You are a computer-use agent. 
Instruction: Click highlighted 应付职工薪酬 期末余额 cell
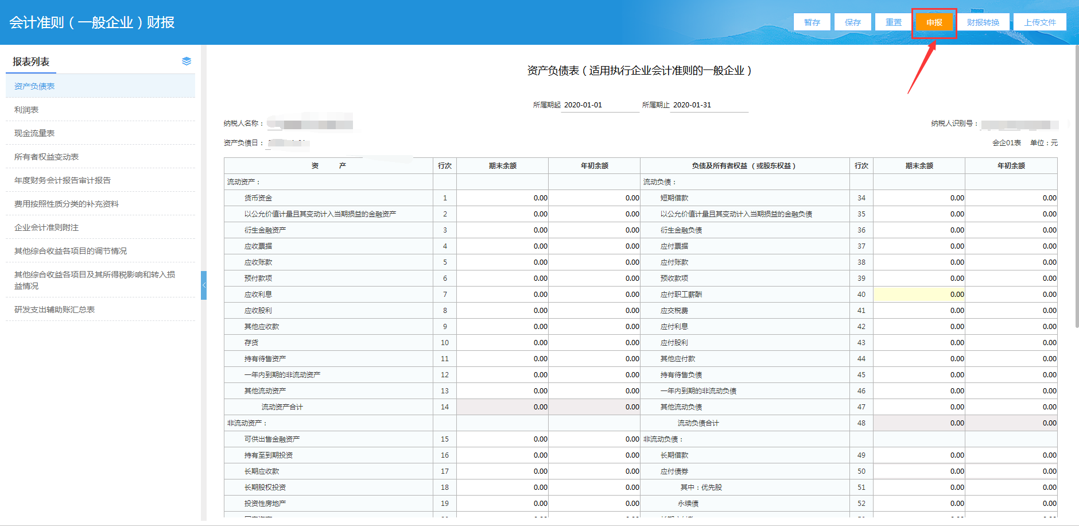pos(919,295)
